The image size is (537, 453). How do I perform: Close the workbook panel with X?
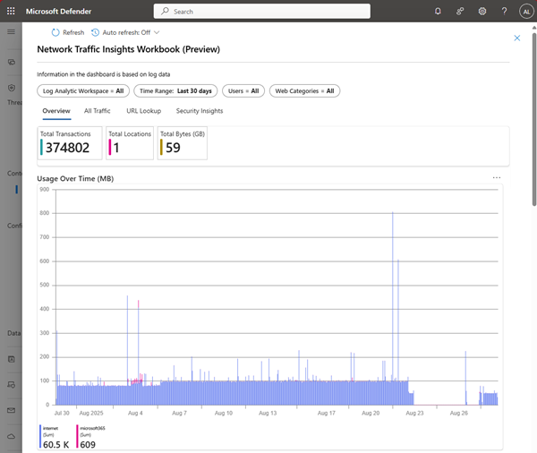click(517, 38)
